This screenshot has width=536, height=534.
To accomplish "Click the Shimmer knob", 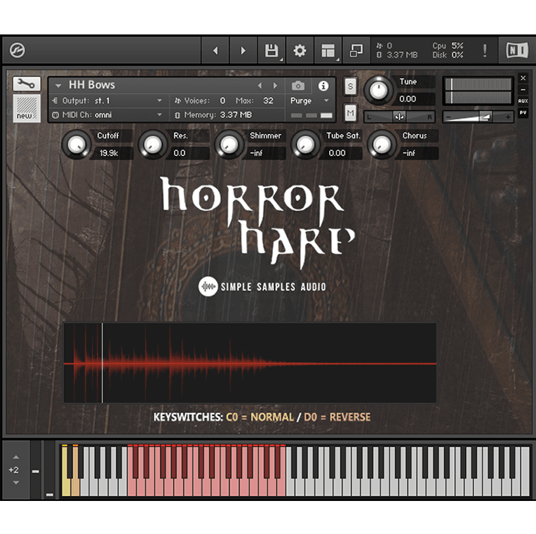I will pos(229,144).
